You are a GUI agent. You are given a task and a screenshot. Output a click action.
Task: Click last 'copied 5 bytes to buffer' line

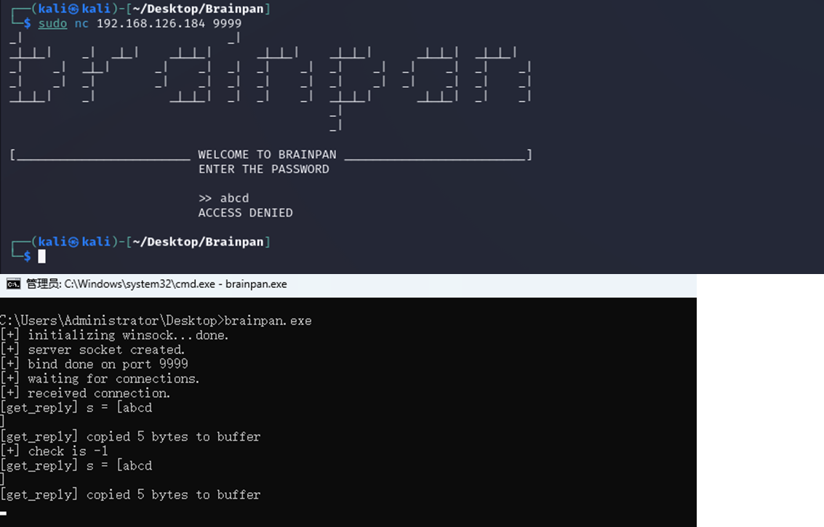(x=130, y=495)
